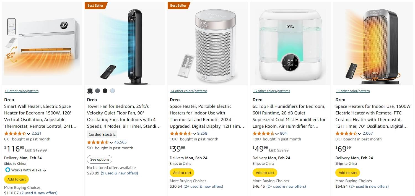Expand rating breakdown arrow for 1500W ceramic heater
Image resolution: width=415 pixels, height=196 pixels.
pyautogui.click(x=360, y=134)
